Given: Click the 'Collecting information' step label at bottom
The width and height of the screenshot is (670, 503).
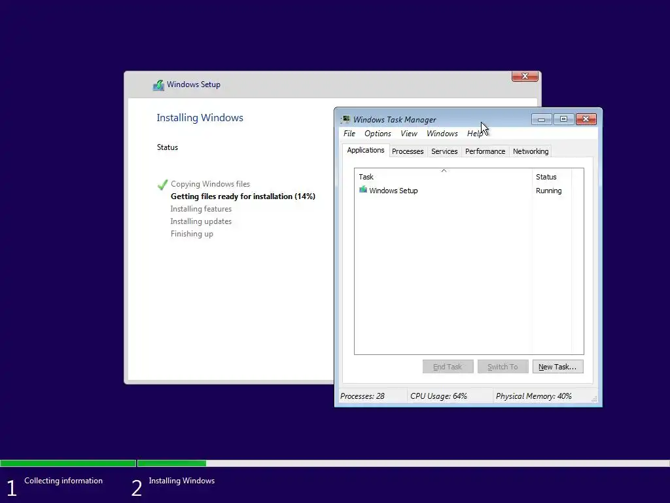Looking at the screenshot, I should [63, 481].
